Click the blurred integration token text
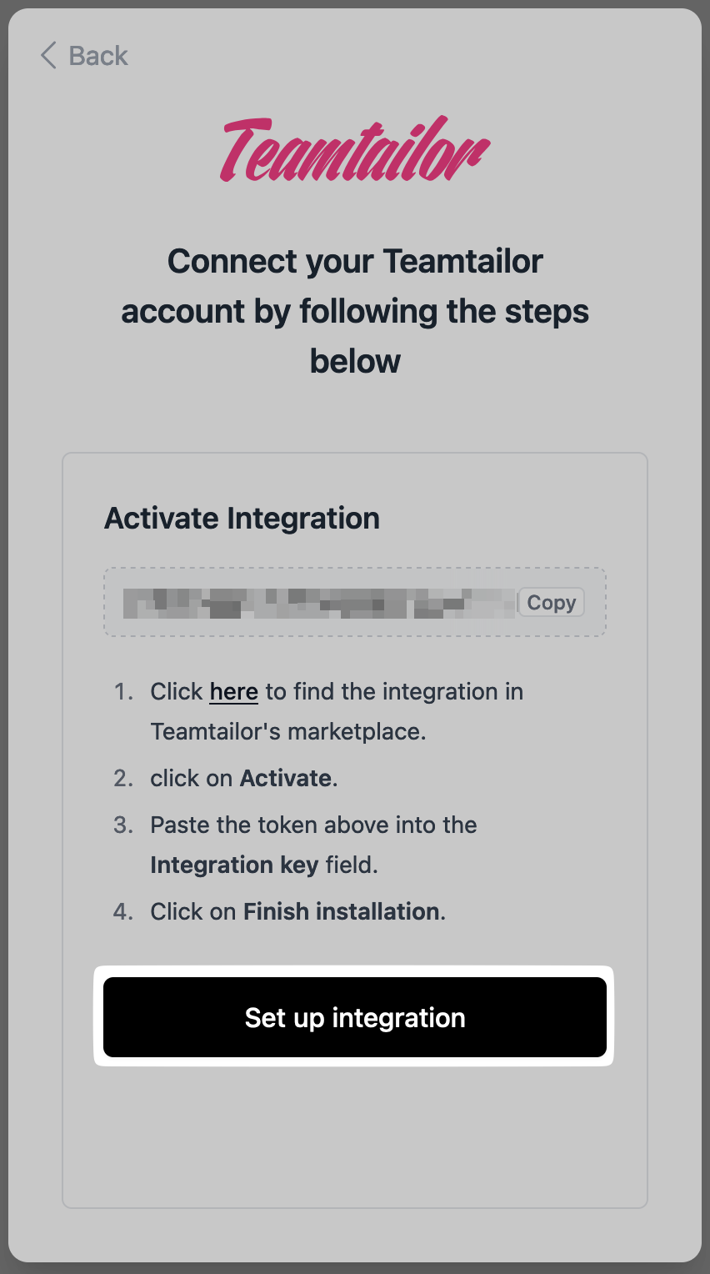 tap(318, 603)
